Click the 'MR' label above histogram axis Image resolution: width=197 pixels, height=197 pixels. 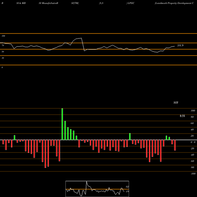point(176,102)
